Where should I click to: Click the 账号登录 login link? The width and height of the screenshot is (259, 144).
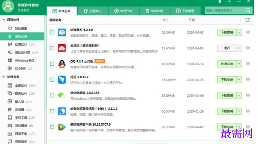(24, 10)
